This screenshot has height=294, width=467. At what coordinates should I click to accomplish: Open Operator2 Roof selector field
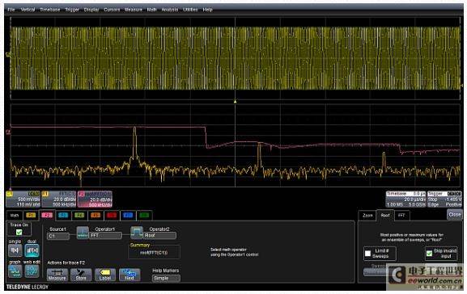pyautogui.click(x=159, y=235)
